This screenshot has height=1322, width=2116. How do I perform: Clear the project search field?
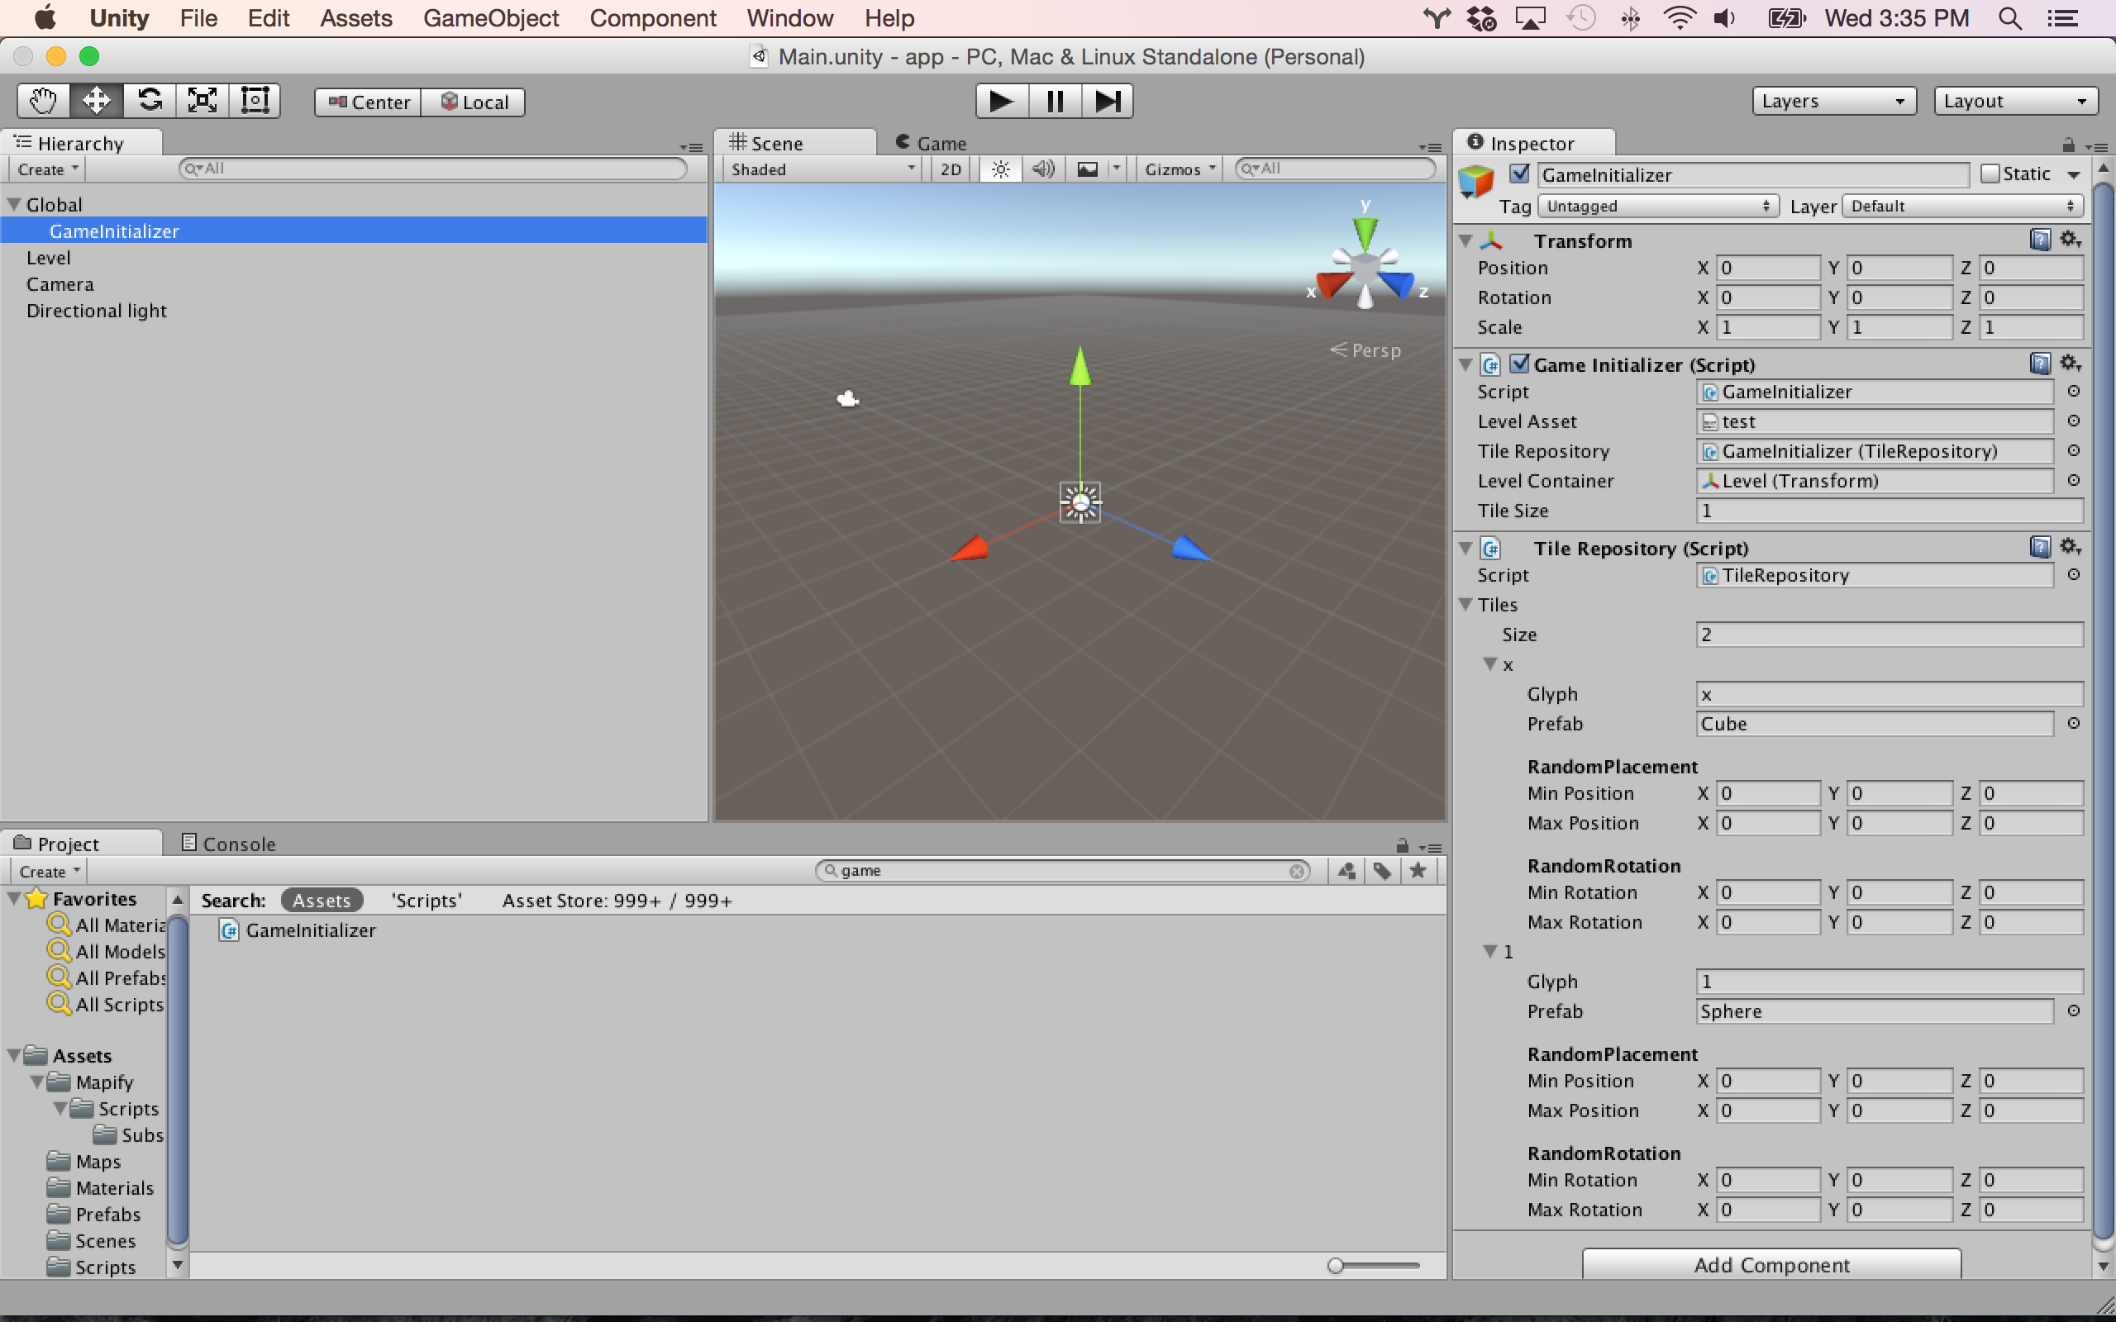pyautogui.click(x=1297, y=871)
